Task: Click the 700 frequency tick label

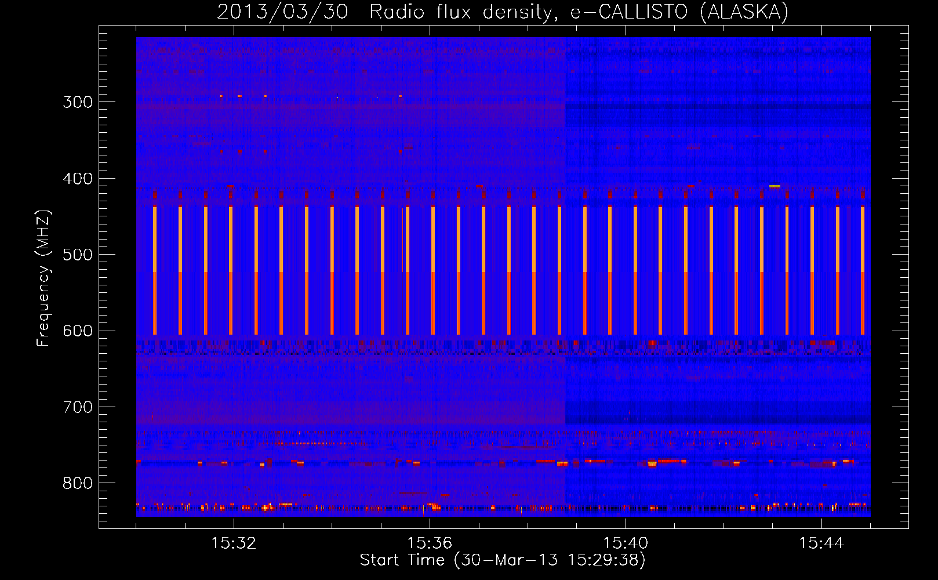Action: (x=78, y=407)
